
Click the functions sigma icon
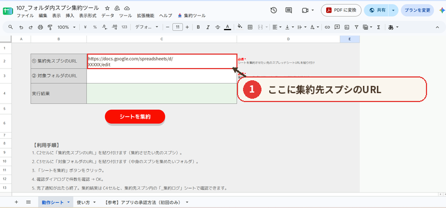click(379, 27)
